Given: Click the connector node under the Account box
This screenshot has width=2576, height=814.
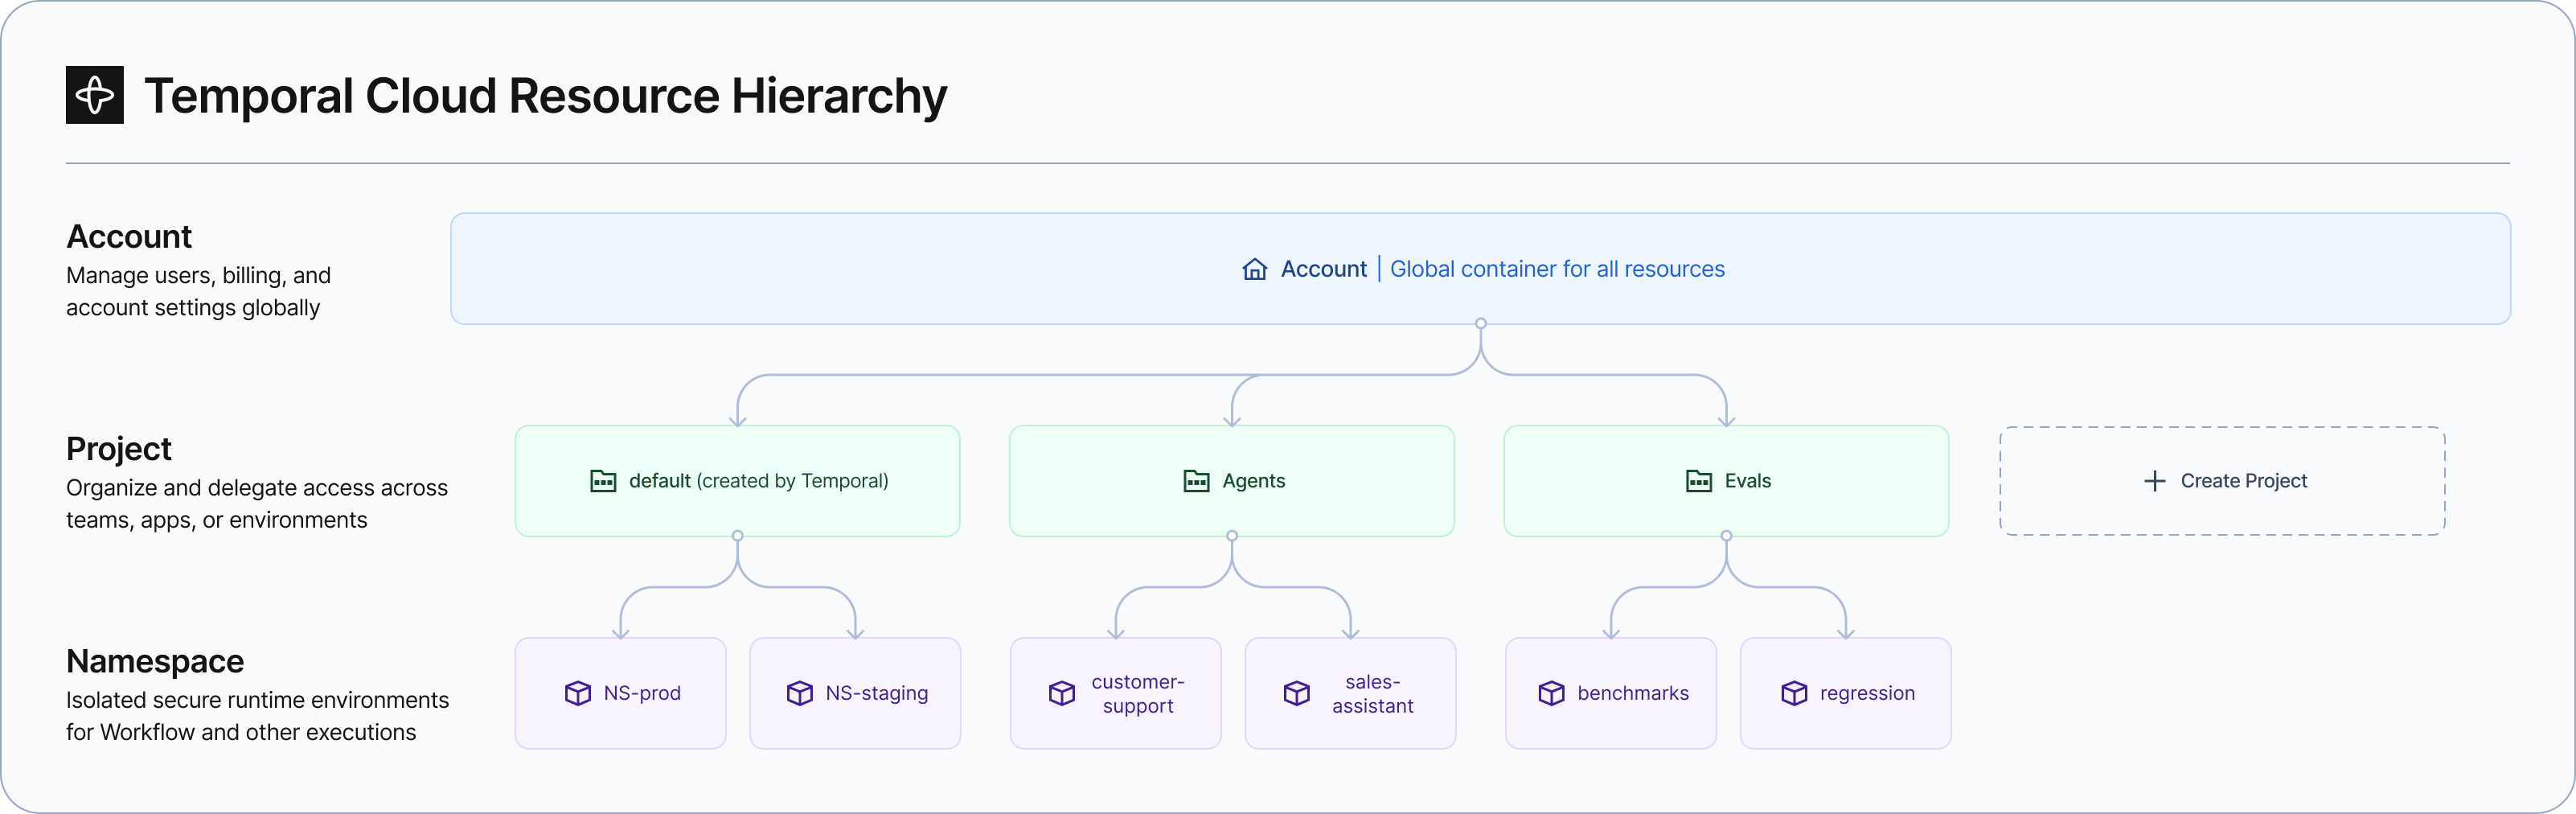Looking at the screenshot, I should (x=1481, y=324).
